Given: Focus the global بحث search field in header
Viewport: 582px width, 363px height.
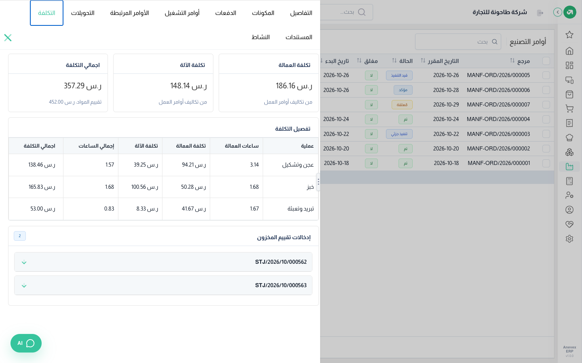Looking at the screenshot, I should (x=347, y=12).
